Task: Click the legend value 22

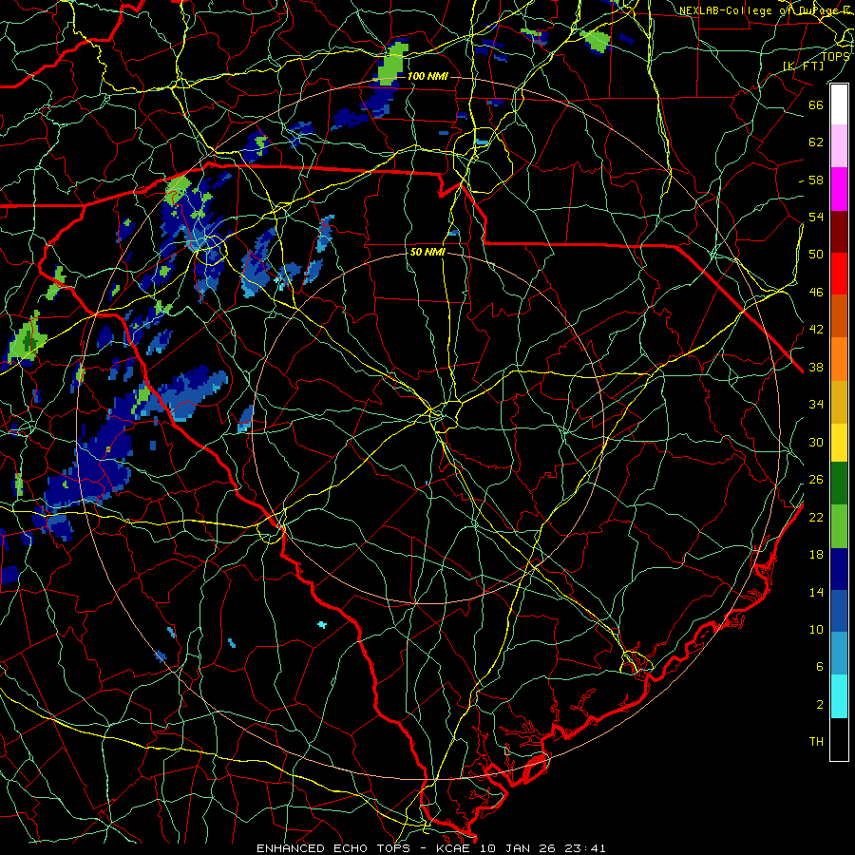Action: pyautogui.click(x=816, y=517)
